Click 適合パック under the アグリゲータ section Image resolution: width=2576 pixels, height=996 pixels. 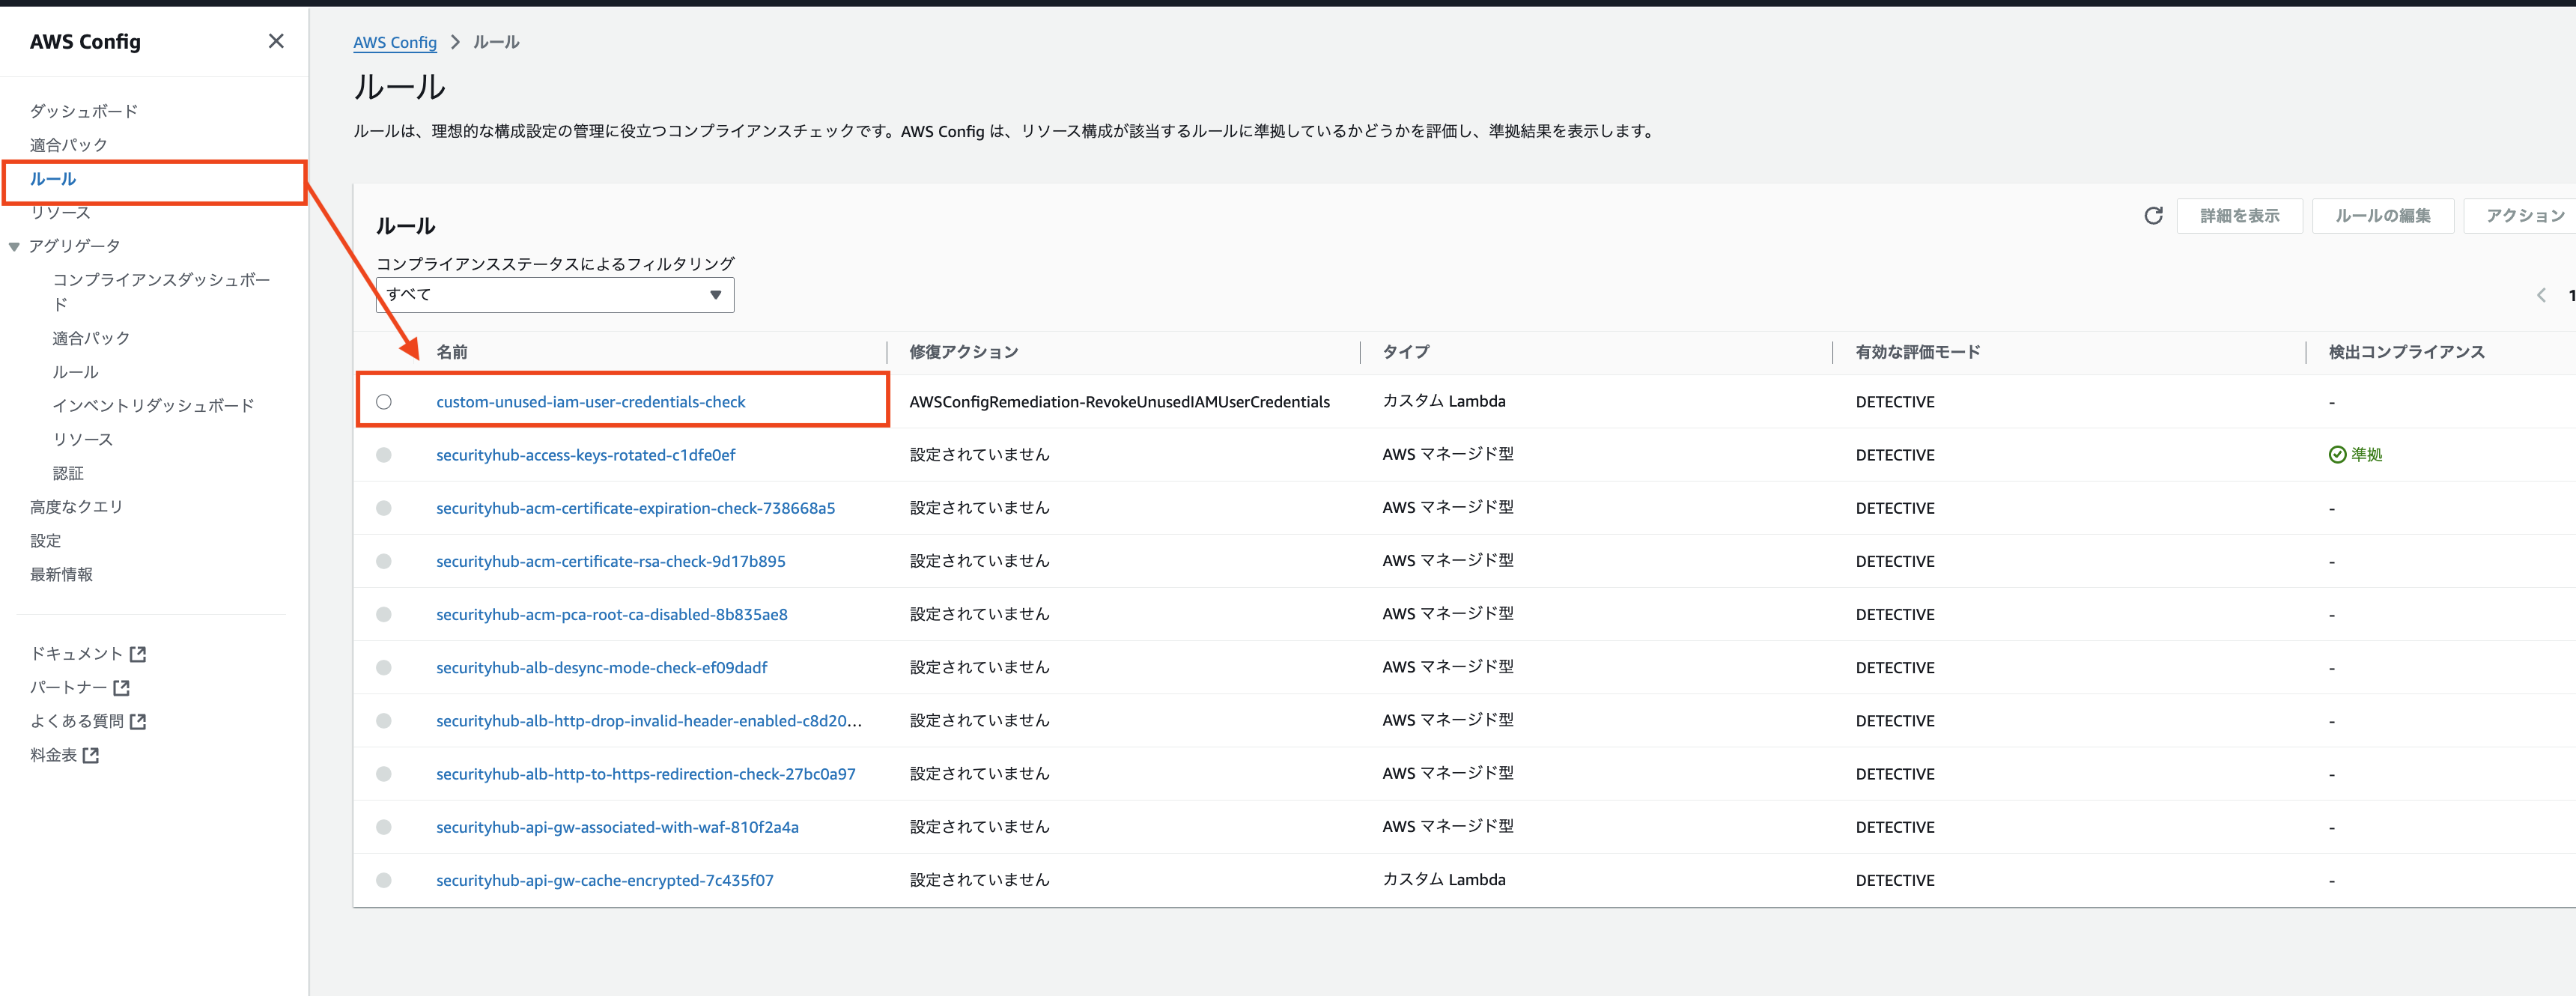coord(91,338)
